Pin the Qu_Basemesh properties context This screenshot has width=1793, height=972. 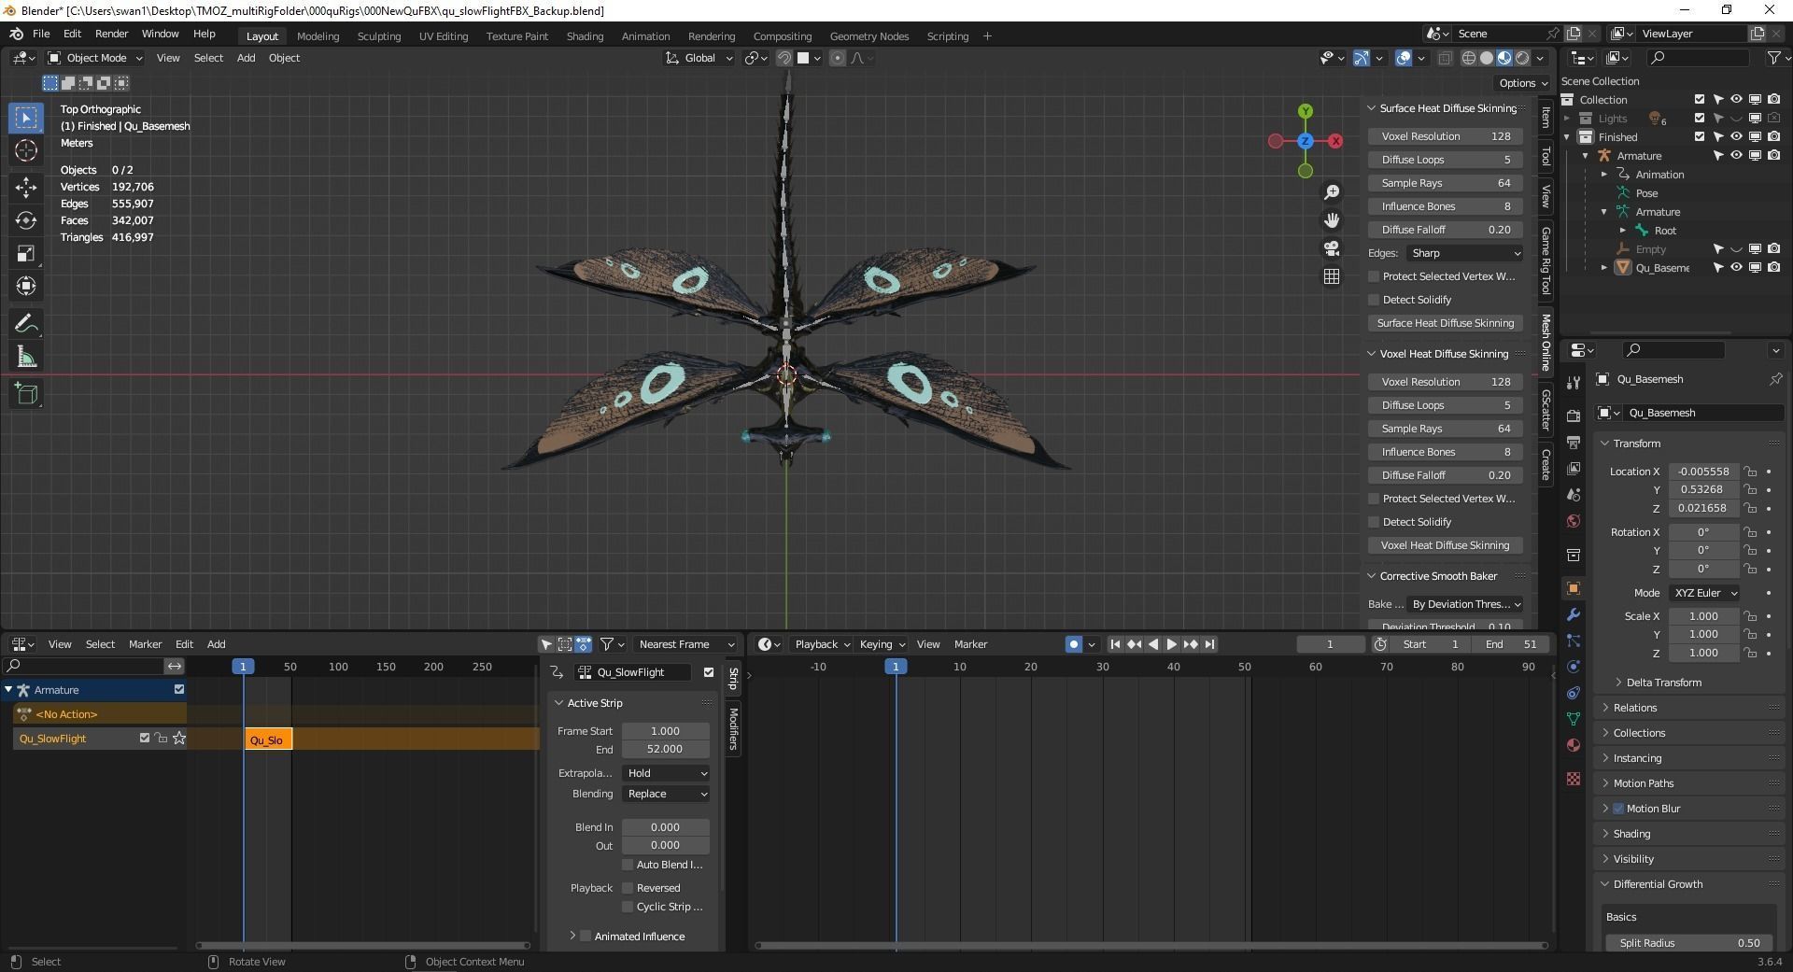point(1775,379)
